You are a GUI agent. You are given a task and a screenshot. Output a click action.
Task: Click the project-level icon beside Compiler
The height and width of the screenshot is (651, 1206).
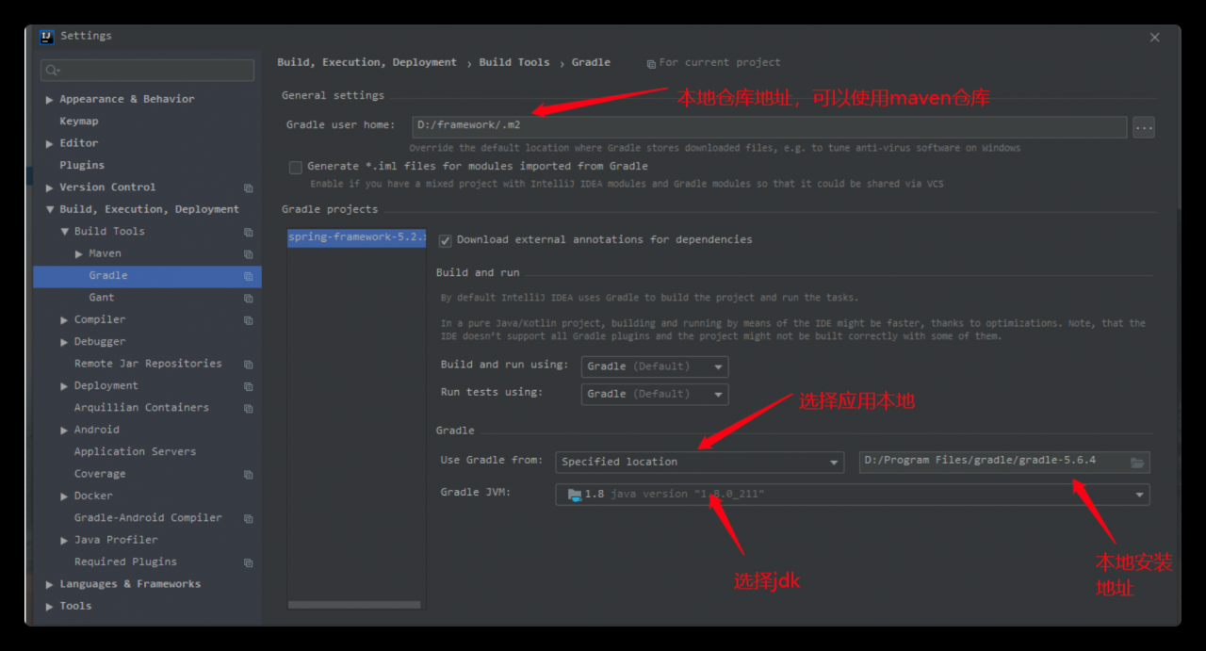(249, 320)
